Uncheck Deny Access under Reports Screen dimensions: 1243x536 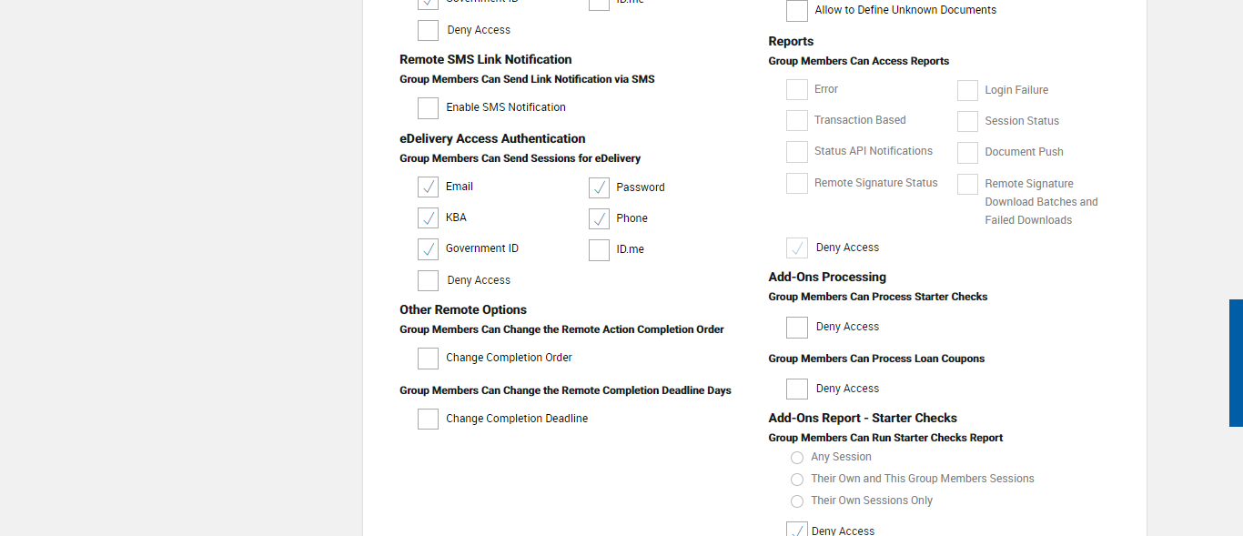(797, 248)
